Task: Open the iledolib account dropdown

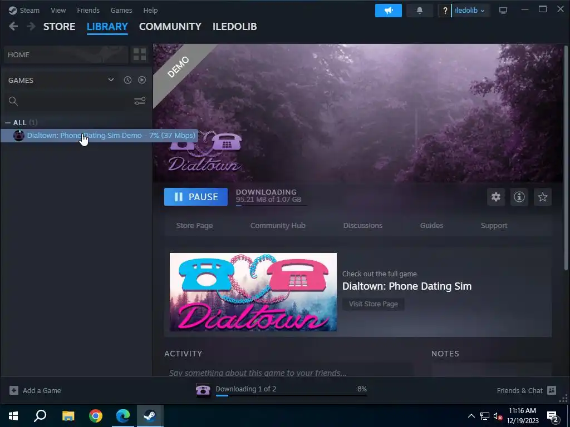Action: pos(470,11)
